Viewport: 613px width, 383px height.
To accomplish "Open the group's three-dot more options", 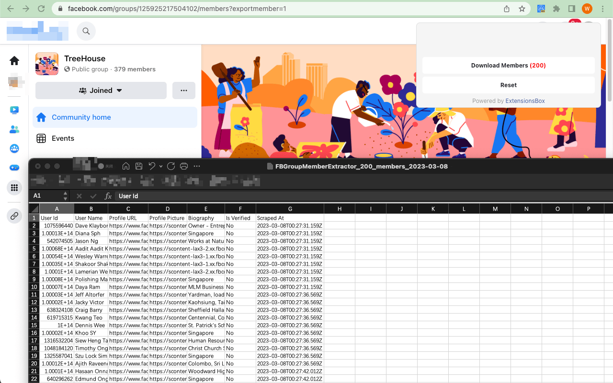I will coord(184,90).
